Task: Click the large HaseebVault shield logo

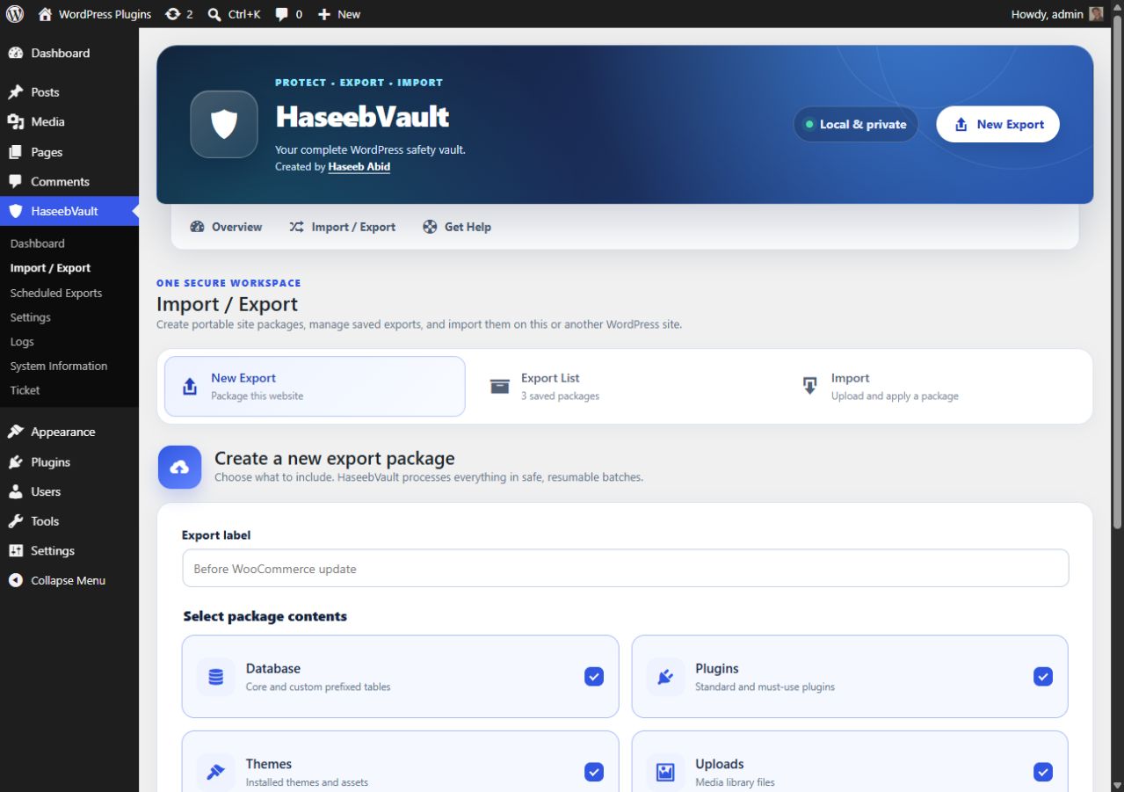Action: (224, 124)
